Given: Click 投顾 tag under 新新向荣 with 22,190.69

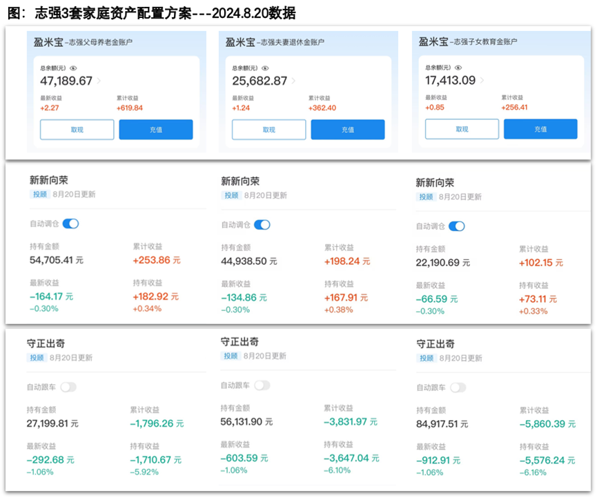Looking at the screenshot, I should (426, 197).
